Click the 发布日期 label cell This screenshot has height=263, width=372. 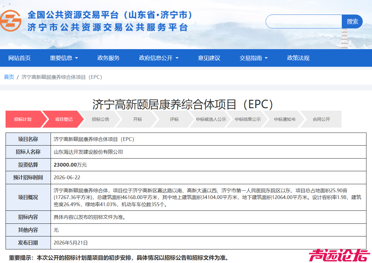pos(28,243)
